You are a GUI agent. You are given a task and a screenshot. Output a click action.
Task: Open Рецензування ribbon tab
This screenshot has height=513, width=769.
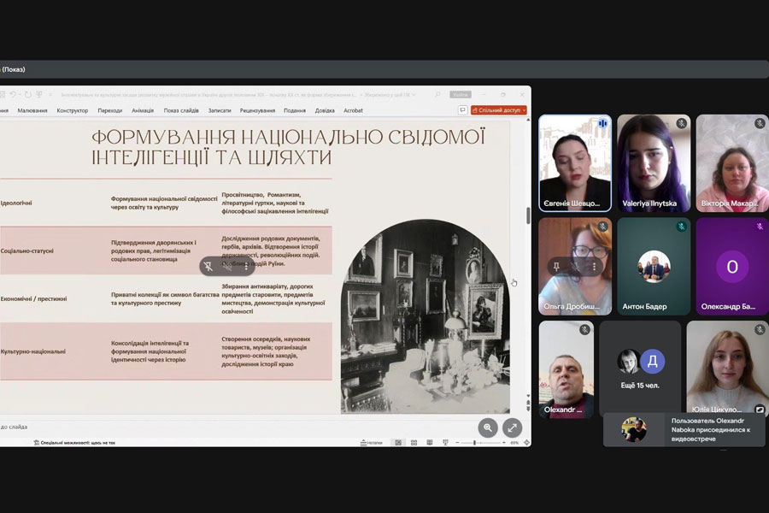coord(257,110)
